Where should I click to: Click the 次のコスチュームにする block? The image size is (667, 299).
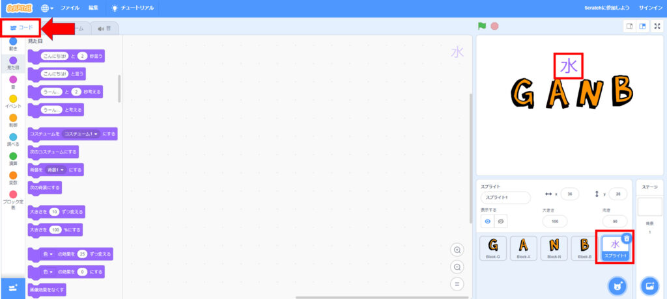tap(53, 151)
